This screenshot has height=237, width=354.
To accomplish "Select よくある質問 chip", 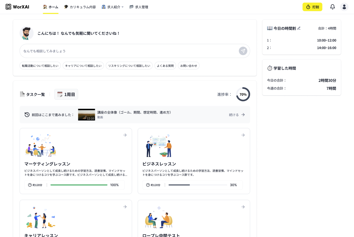I will [x=165, y=66].
